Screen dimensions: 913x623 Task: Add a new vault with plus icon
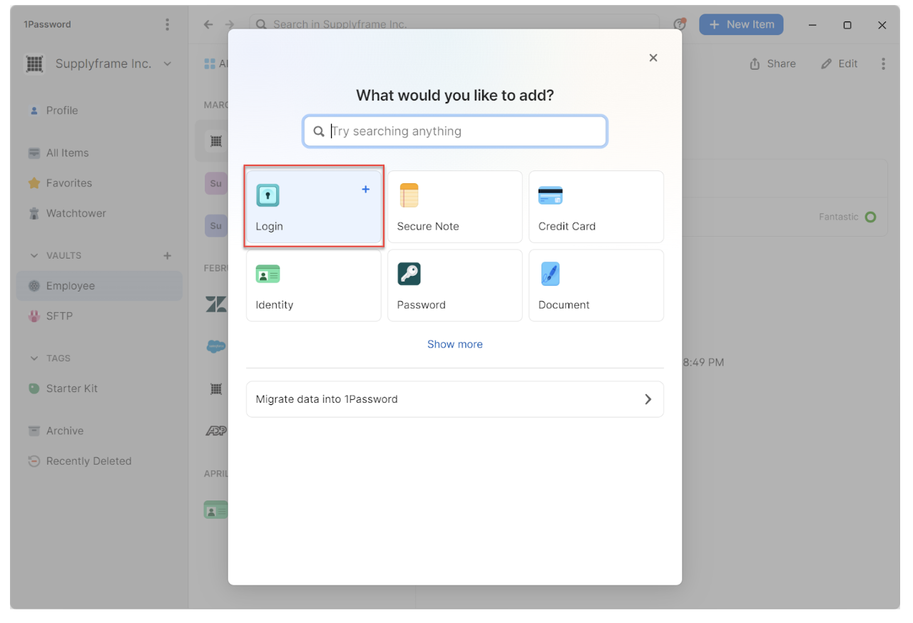(168, 255)
